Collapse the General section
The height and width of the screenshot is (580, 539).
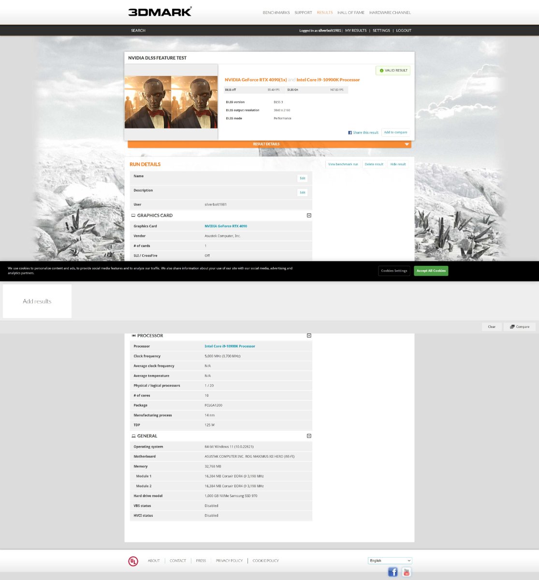[309, 436]
